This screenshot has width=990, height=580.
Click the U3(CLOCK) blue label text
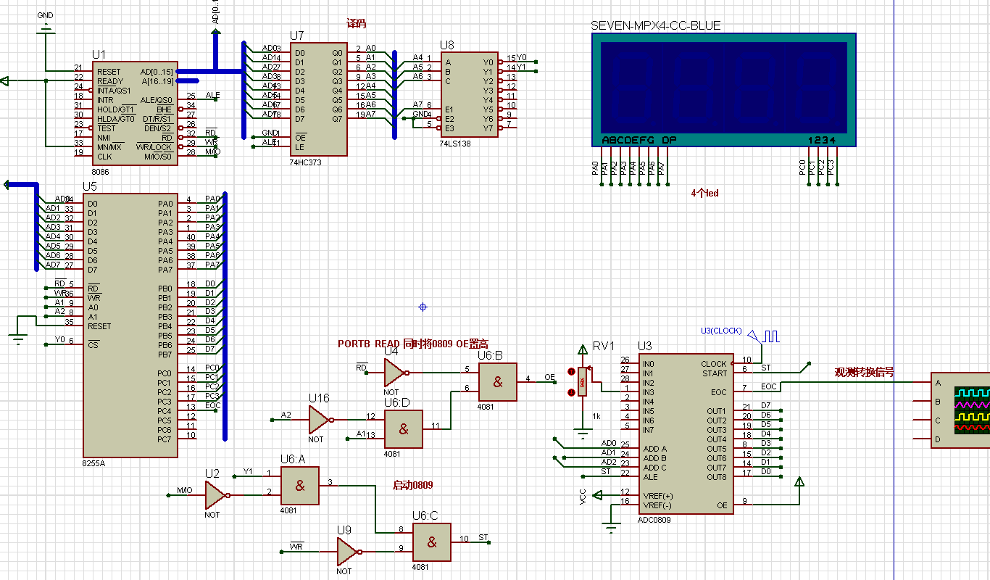click(721, 331)
